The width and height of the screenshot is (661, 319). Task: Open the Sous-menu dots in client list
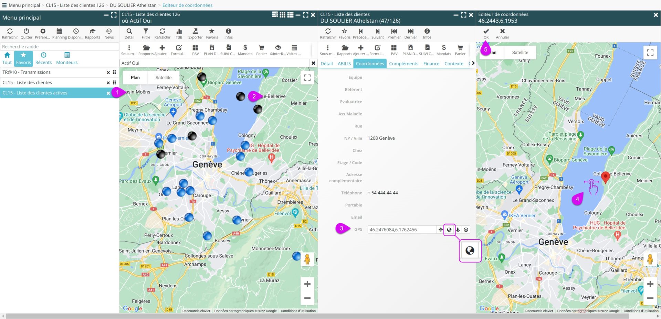129,50
